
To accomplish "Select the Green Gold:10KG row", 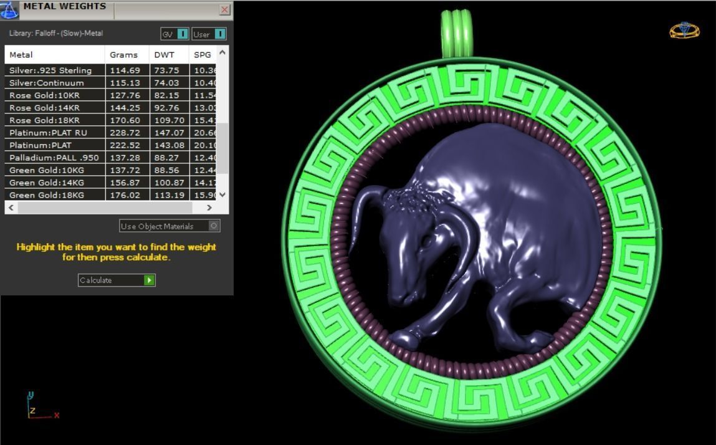I will (x=110, y=170).
